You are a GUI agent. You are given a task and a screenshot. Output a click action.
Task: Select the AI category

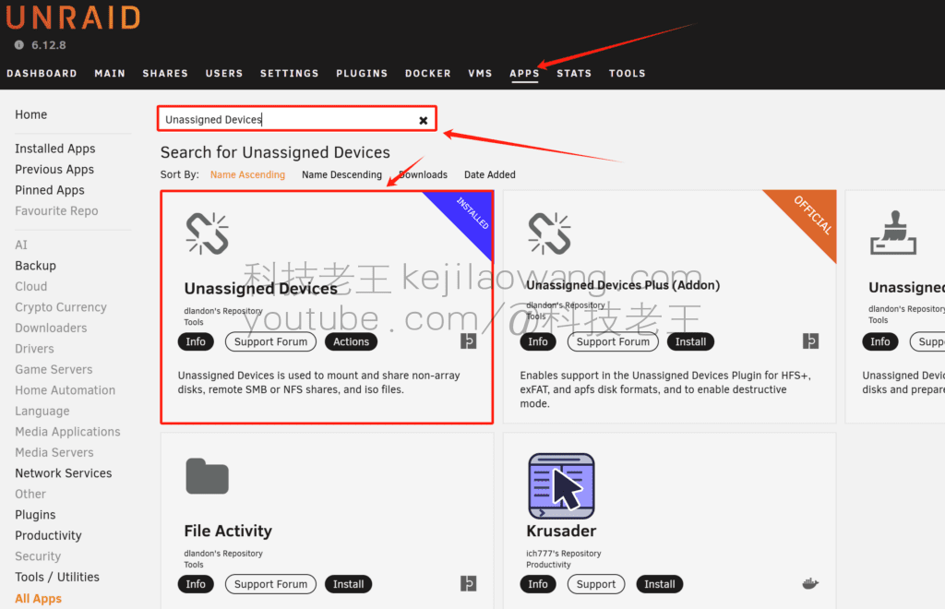point(21,245)
